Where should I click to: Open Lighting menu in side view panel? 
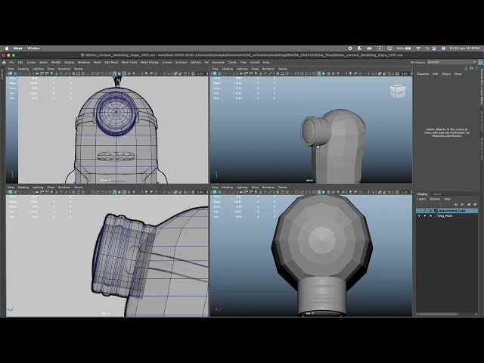click(x=38, y=188)
